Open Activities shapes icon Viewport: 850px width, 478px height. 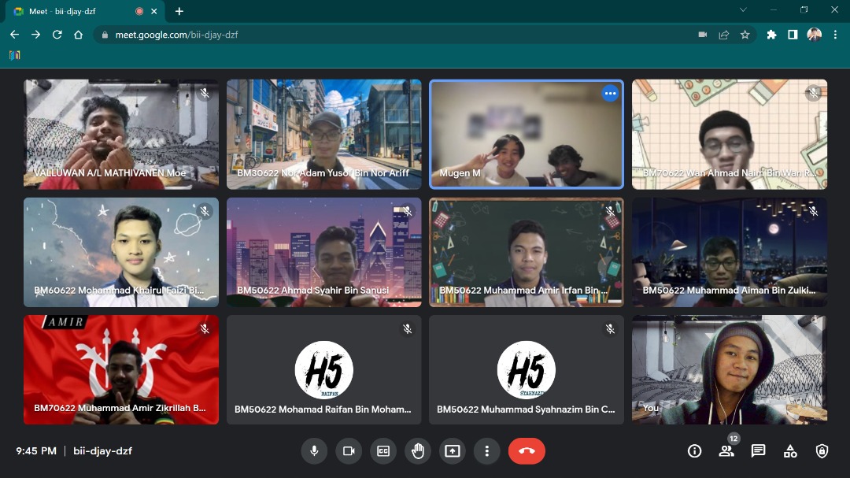(790, 451)
